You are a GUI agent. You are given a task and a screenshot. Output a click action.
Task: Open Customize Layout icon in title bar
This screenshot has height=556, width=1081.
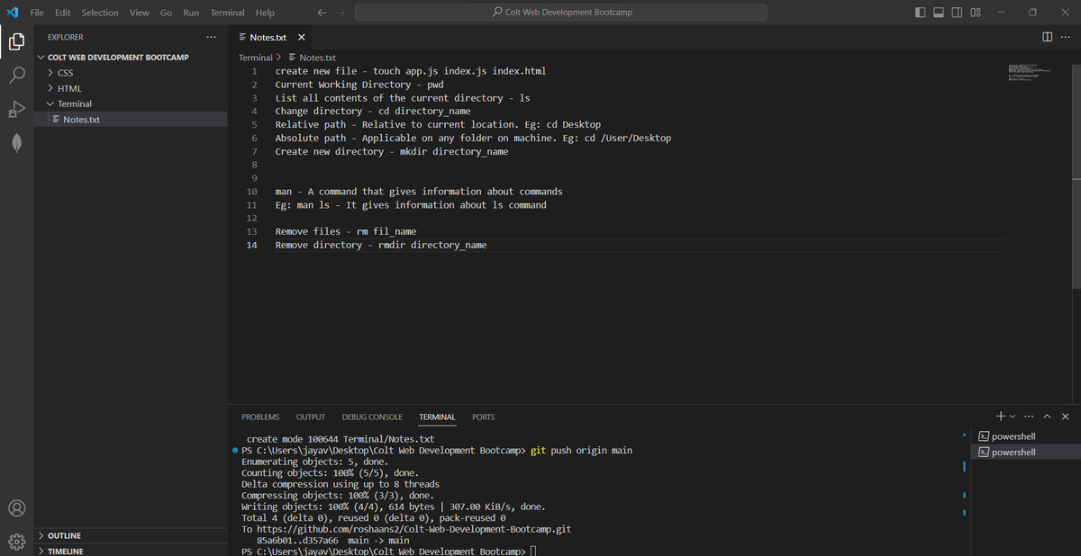tap(976, 13)
